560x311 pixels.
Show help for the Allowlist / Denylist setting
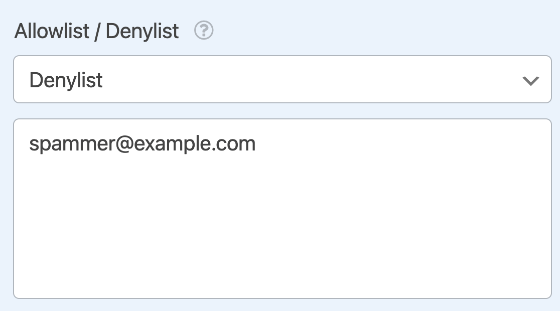[204, 31]
